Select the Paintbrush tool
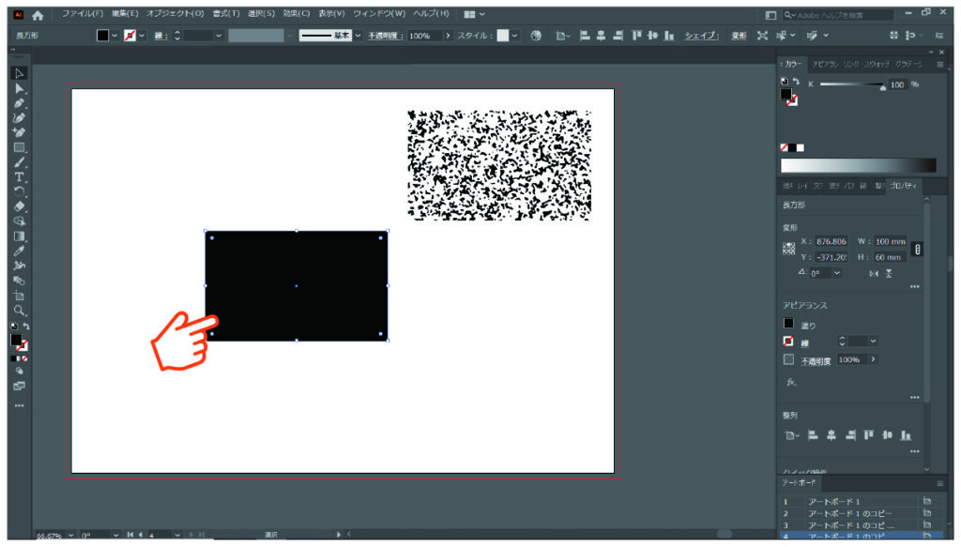This screenshot has height=547, width=961. coord(19,162)
